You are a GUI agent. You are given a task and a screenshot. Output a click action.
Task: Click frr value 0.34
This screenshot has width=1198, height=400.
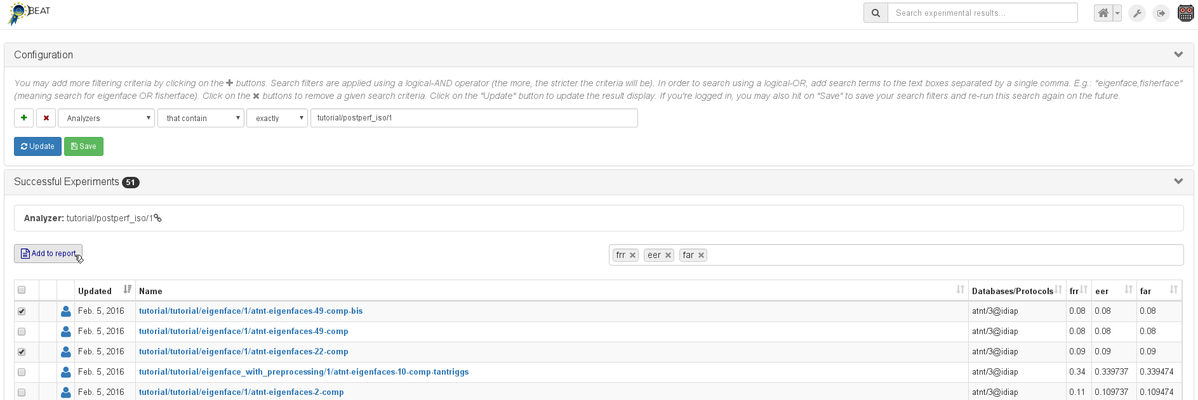click(x=1077, y=372)
